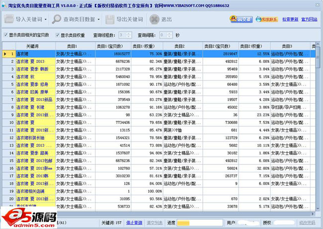Click item count 16915277 cell
Image resolution: width=323 pixels, height=229 pixels.
[x=113, y=54]
